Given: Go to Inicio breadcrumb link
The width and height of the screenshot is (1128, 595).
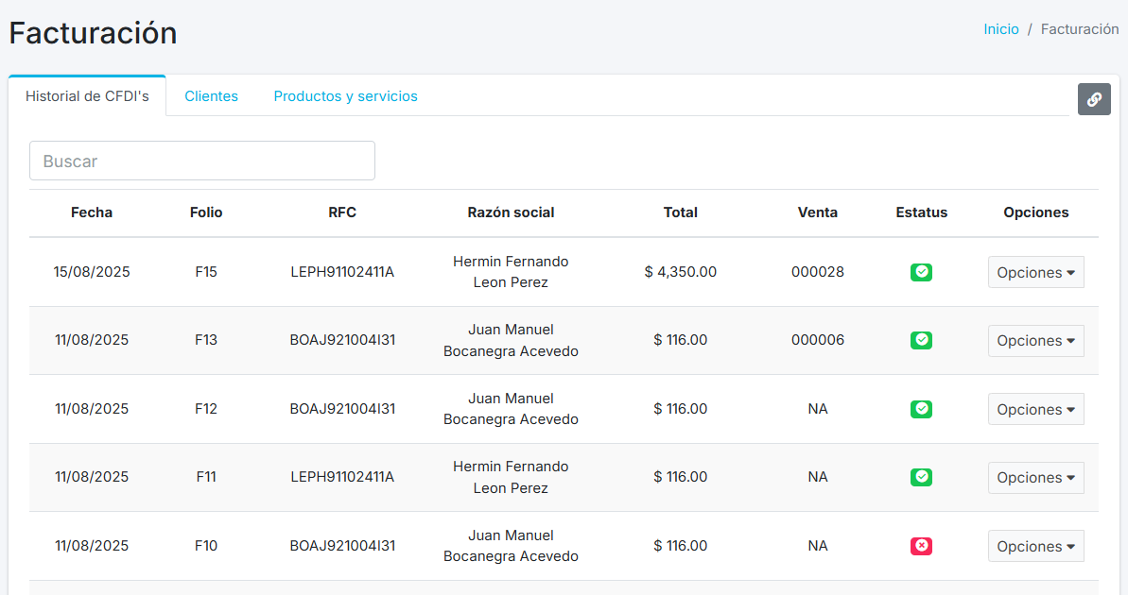Looking at the screenshot, I should [1000, 29].
